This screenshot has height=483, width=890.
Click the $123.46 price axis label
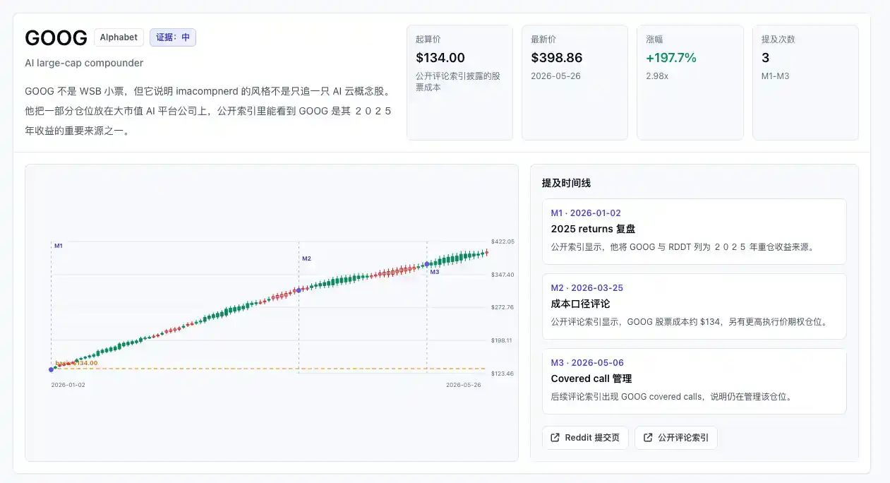point(503,373)
